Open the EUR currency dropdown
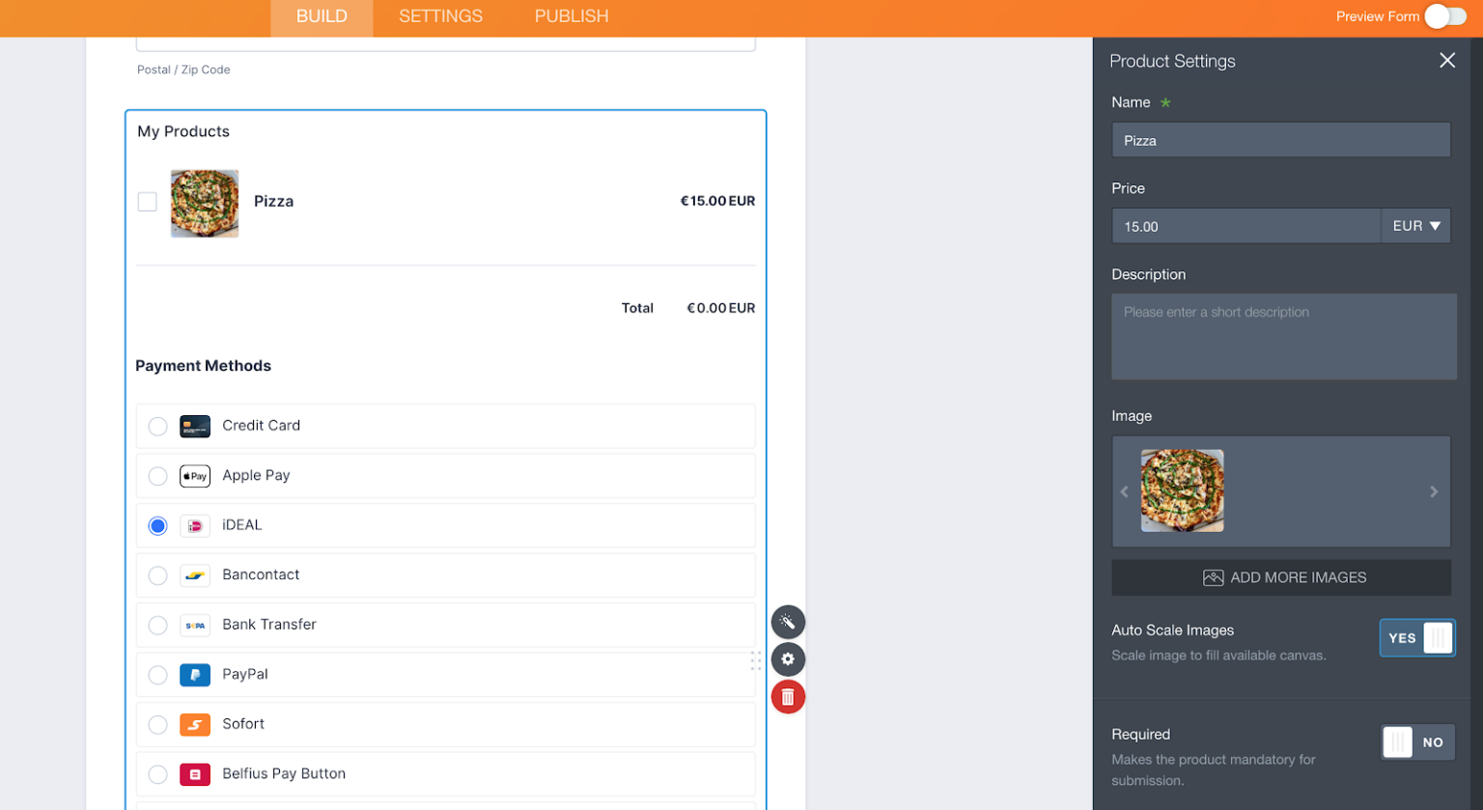The image size is (1483, 810). point(1416,225)
